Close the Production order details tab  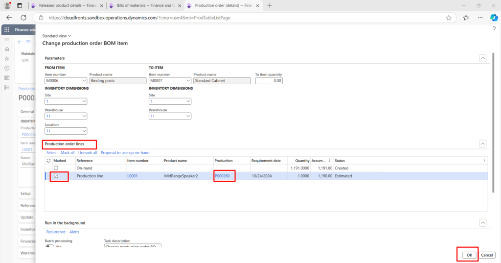257,5
